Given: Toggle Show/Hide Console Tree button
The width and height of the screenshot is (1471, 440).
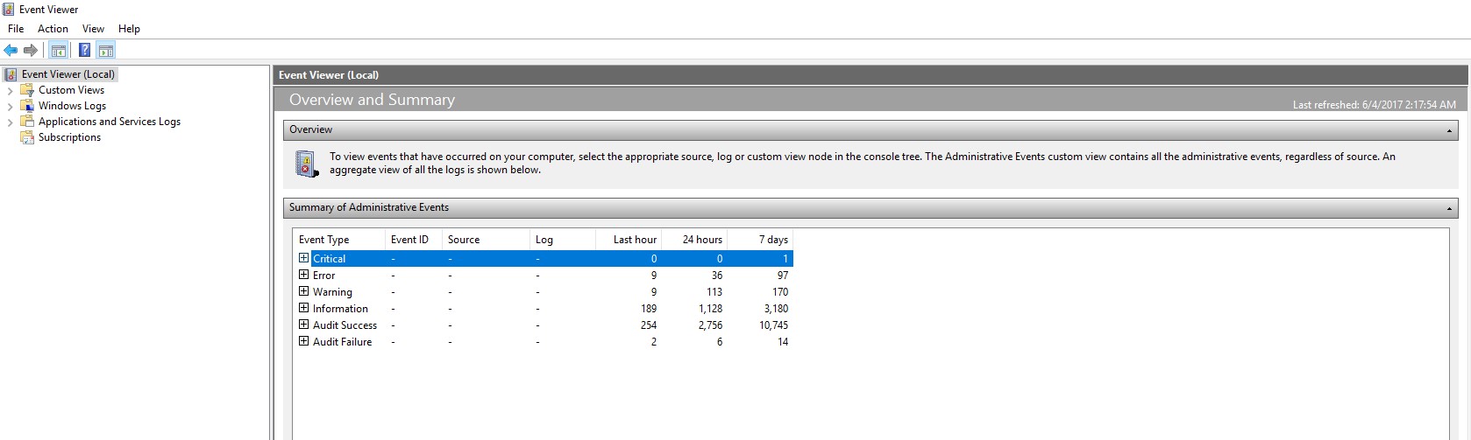Looking at the screenshot, I should [x=58, y=51].
